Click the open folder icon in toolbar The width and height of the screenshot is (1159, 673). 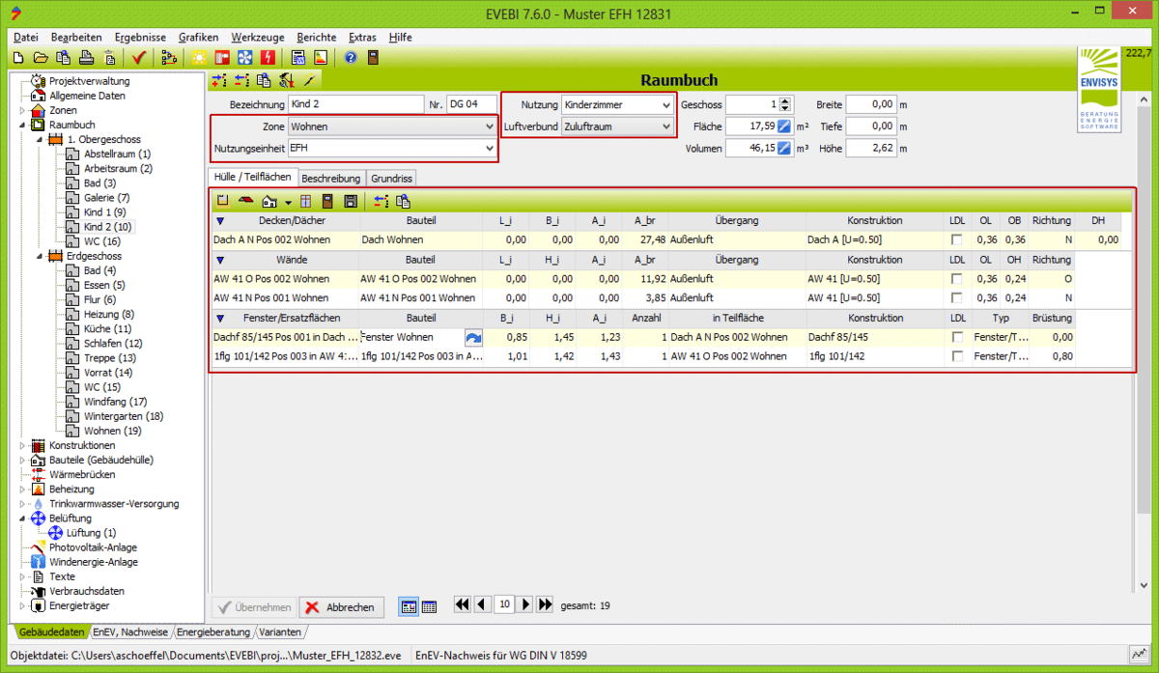pos(41,58)
